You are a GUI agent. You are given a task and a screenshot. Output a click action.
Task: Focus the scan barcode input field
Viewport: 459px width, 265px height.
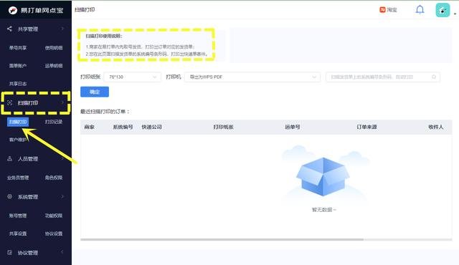pyautogui.click(x=383, y=77)
